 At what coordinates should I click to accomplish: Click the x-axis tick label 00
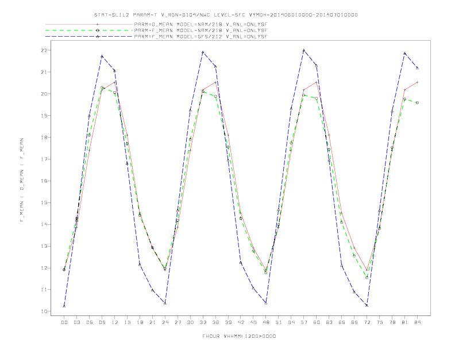tap(64, 322)
